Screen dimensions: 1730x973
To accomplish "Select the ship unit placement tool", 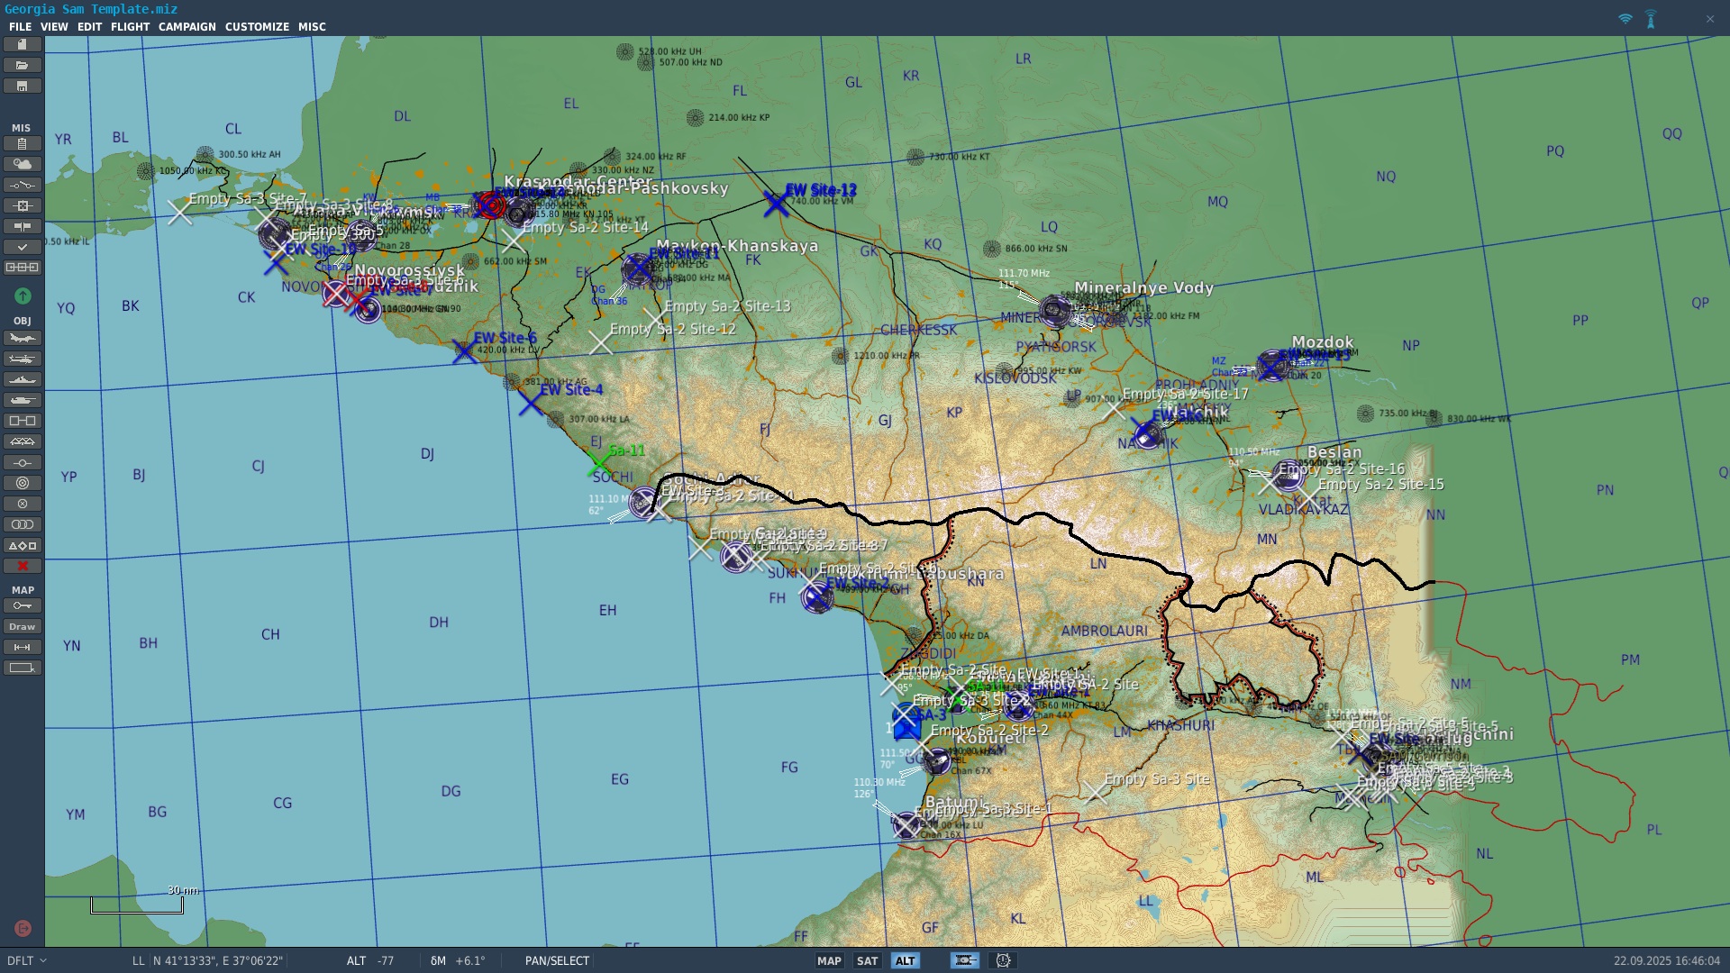I will (x=23, y=380).
